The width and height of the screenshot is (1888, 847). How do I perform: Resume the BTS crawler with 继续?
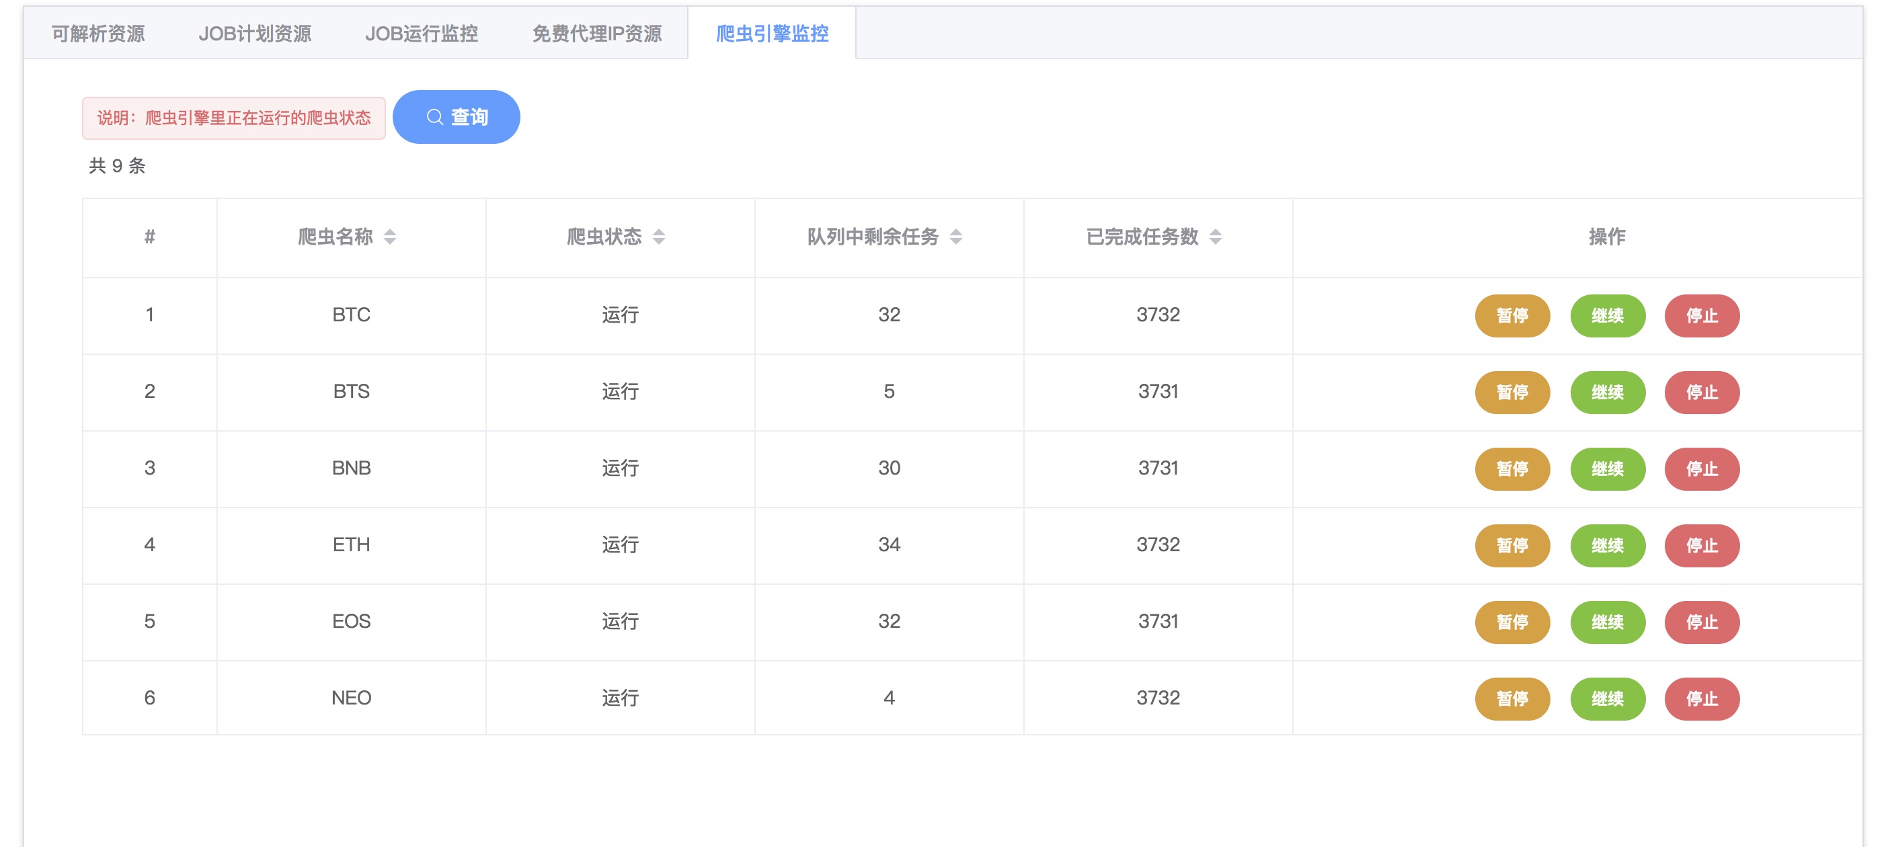point(1608,393)
